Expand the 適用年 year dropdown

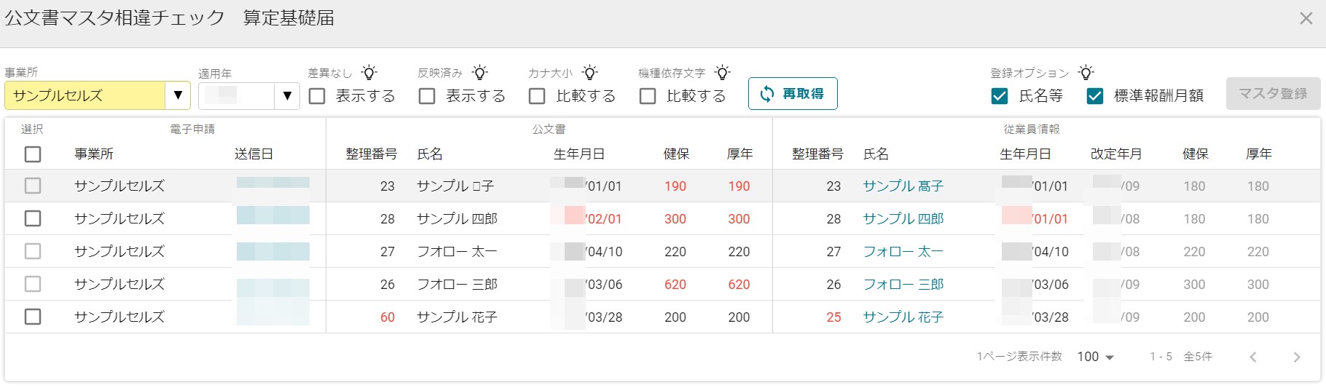[248, 95]
